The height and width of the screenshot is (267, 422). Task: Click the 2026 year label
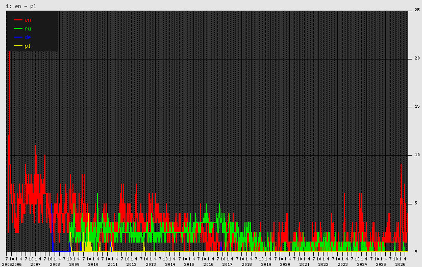pos(400,264)
